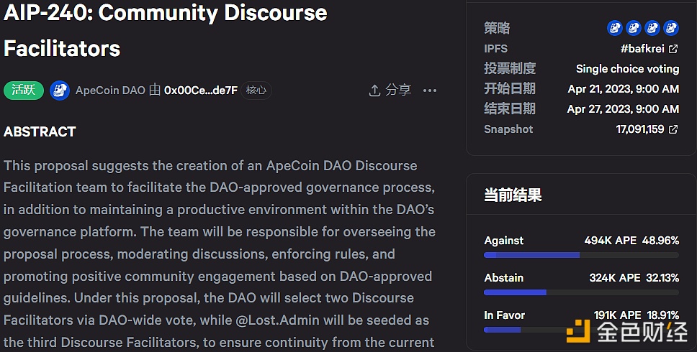Click the In Favor result progress bar
The width and height of the screenshot is (697, 352).
pyautogui.click(x=581, y=330)
